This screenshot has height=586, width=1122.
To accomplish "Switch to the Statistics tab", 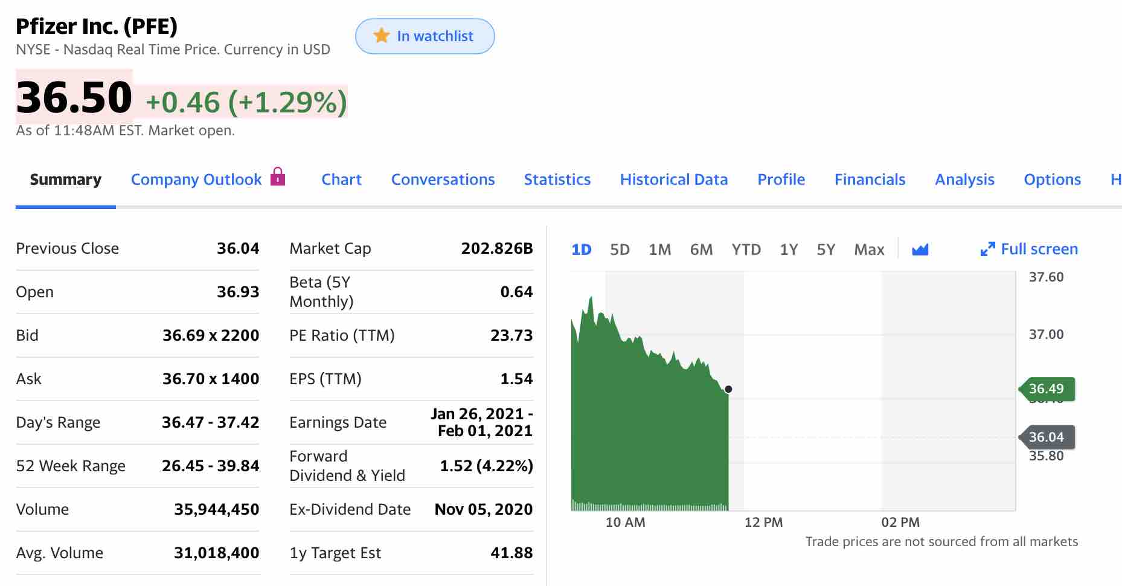I will pos(557,179).
